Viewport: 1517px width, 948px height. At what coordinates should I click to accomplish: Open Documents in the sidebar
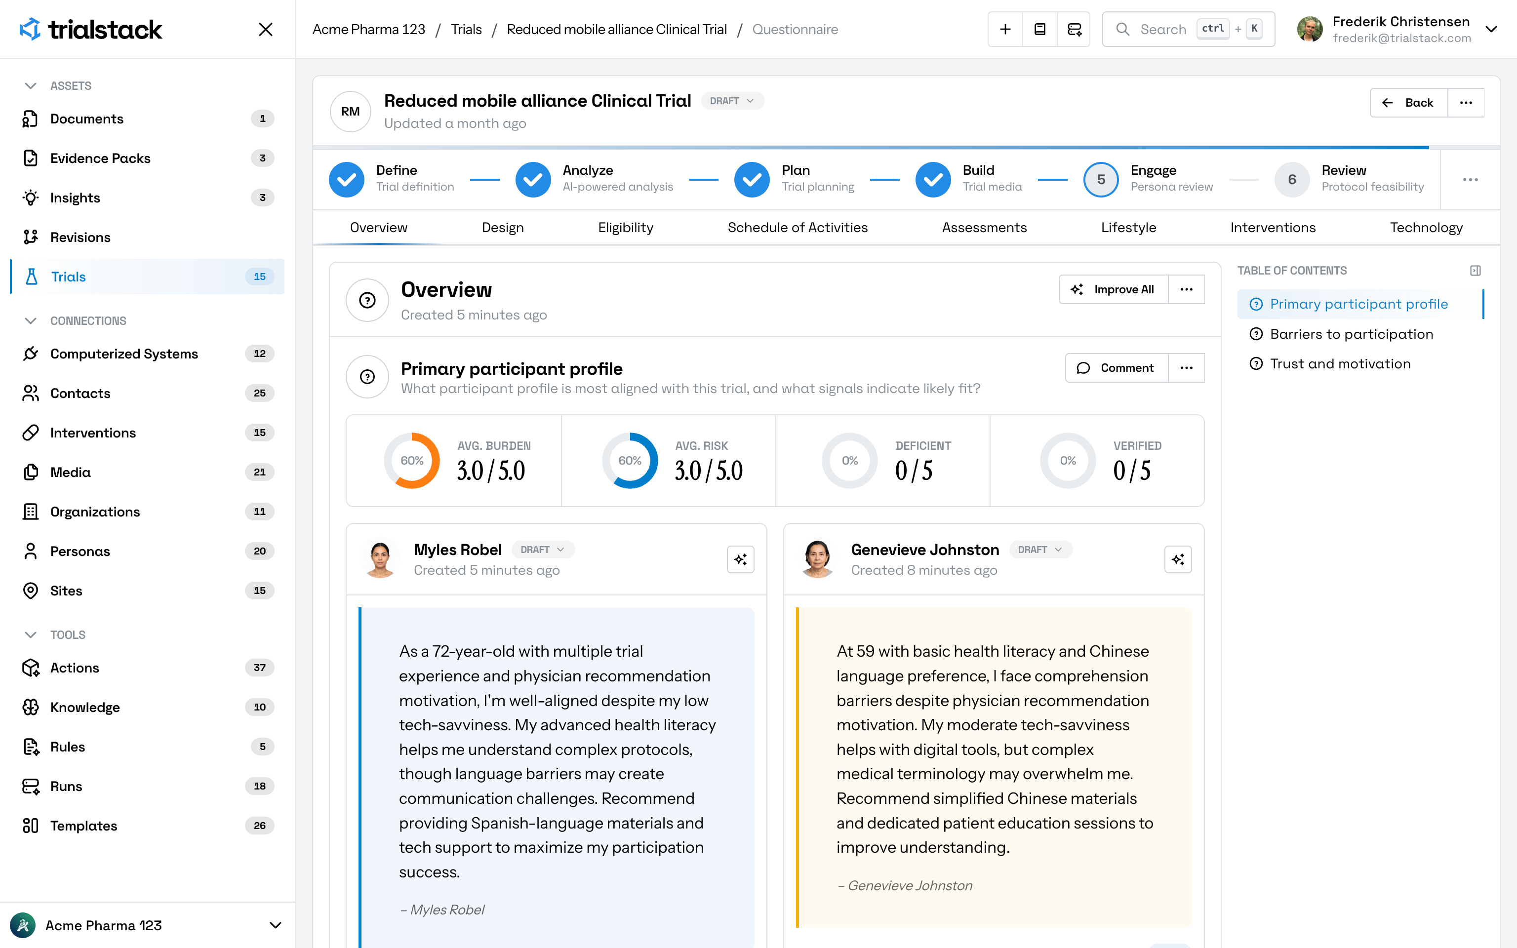point(147,118)
